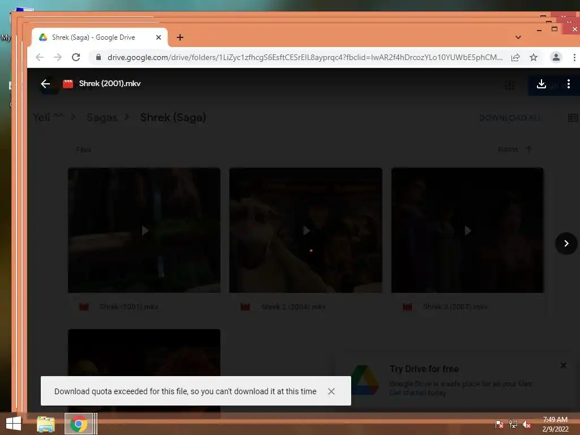Screen dimensions: 580x435
Task: Minimize the front Chrome window
Action: pyautogui.click(x=539, y=30)
